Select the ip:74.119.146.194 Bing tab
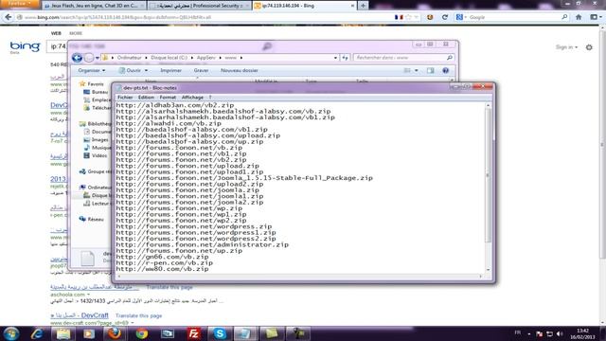The image size is (606, 341). 305,6
